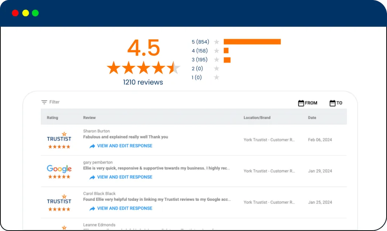This screenshot has width=387, height=231.
Task: Click the Google logo in gary pemberton's row
Action: pos(59,169)
